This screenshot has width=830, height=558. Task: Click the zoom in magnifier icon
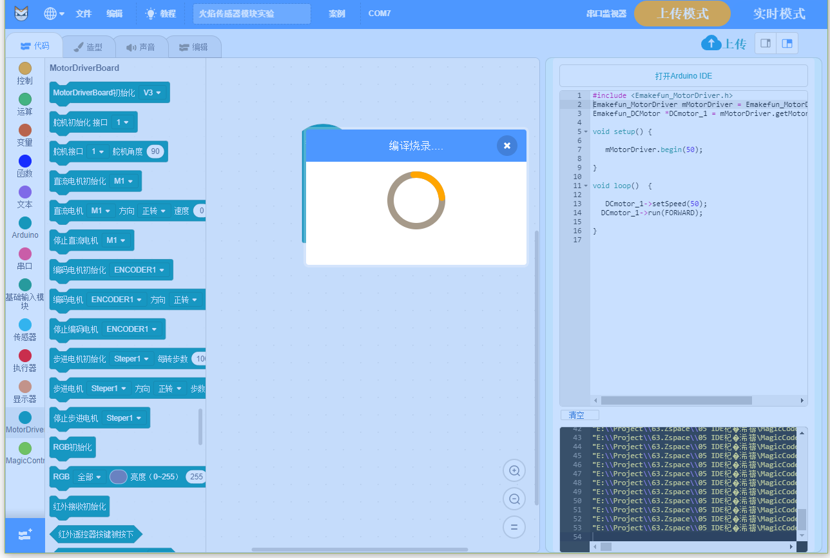(x=514, y=470)
